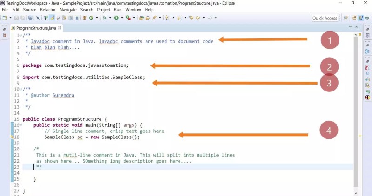Open the Run button dropdown arrow
The height and width of the screenshot is (196, 372).
(x=122, y=18)
